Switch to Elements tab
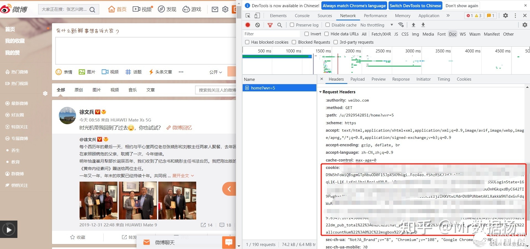Image resolution: width=530 pixels, height=249 pixels. [278, 16]
